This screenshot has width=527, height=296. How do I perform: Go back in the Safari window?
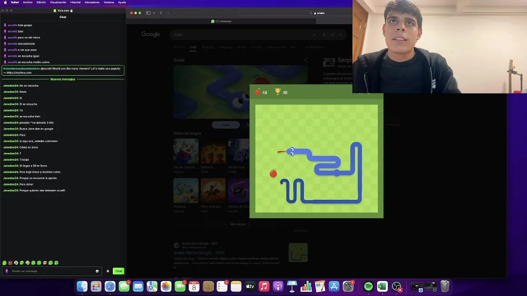click(161, 13)
